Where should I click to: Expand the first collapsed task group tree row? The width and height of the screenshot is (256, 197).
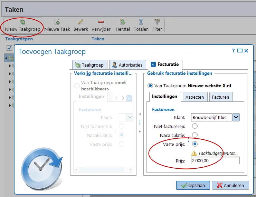pos(10,66)
